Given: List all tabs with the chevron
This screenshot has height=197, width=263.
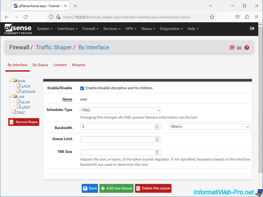Looking at the screenshot, I should point(211,6).
